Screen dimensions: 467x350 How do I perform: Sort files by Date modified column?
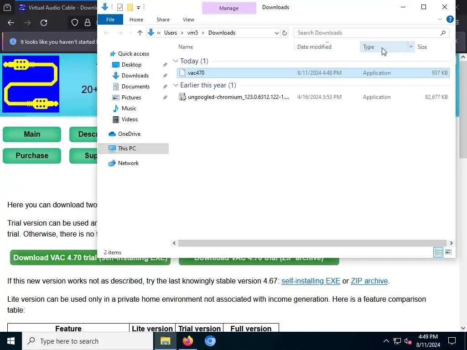coord(314,47)
